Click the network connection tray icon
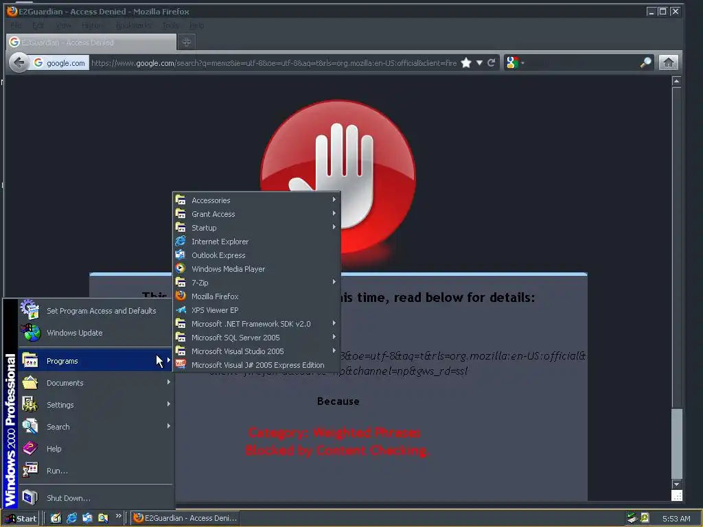Image resolution: width=703 pixels, height=527 pixels. tap(632, 518)
